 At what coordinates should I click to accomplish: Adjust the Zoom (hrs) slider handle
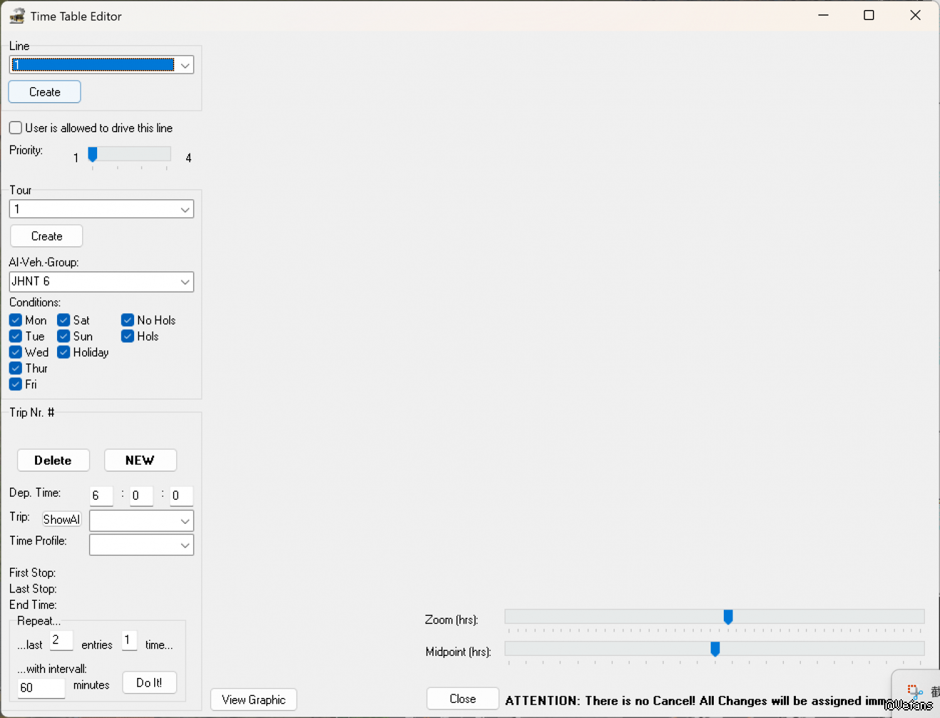(728, 617)
